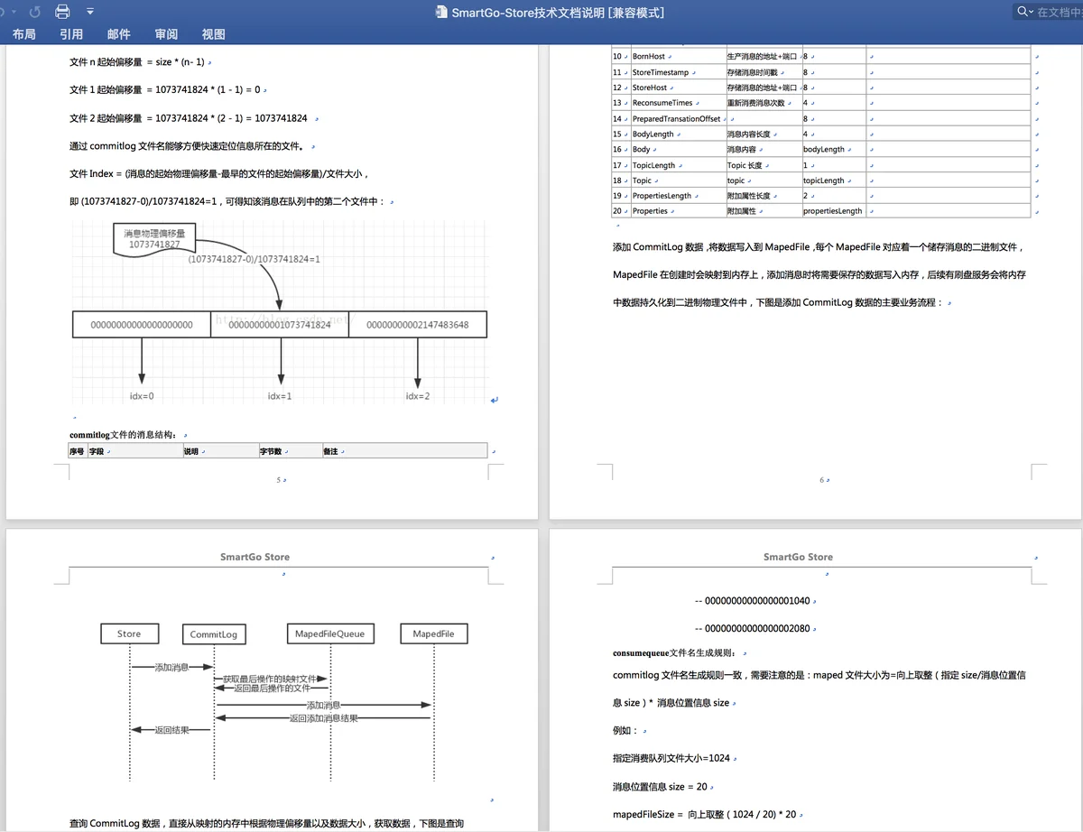Screen dimensions: 1083x832
Task: Click the PreparedTransationOffset cell
Action: (678, 118)
